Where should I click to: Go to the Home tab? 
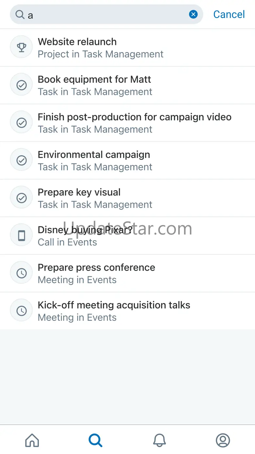pyautogui.click(x=32, y=440)
